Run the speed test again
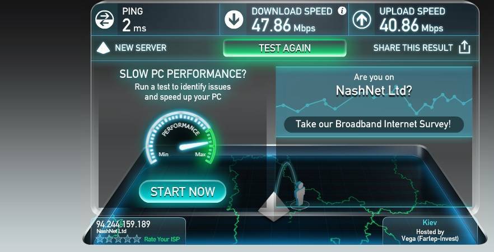 point(285,48)
